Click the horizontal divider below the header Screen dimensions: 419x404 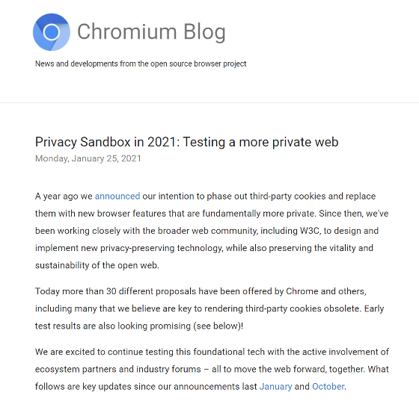(x=209, y=102)
